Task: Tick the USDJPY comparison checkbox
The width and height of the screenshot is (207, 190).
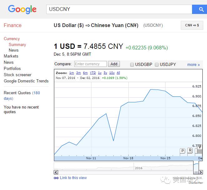Action: (157, 65)
